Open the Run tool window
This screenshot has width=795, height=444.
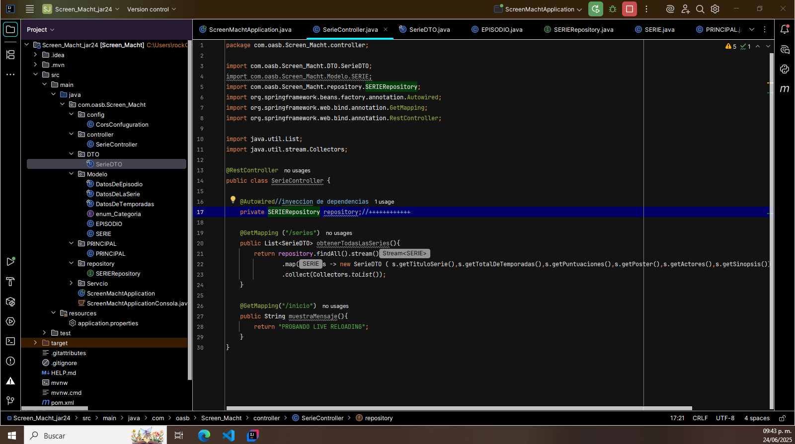pyautogui.click(x=10, y=262)
